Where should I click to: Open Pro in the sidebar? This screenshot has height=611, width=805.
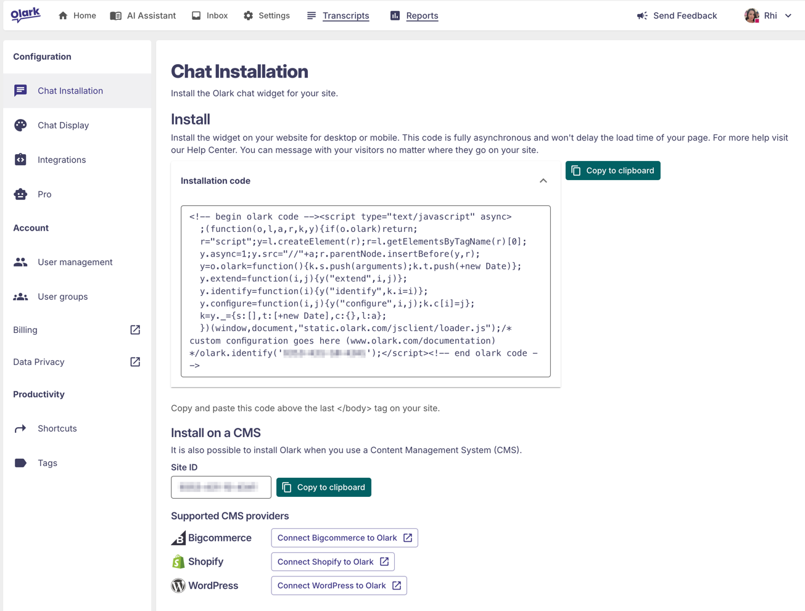[x=77, y=194]
